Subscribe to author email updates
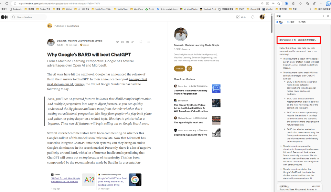 pyautogui.click(x=189, y=68)
